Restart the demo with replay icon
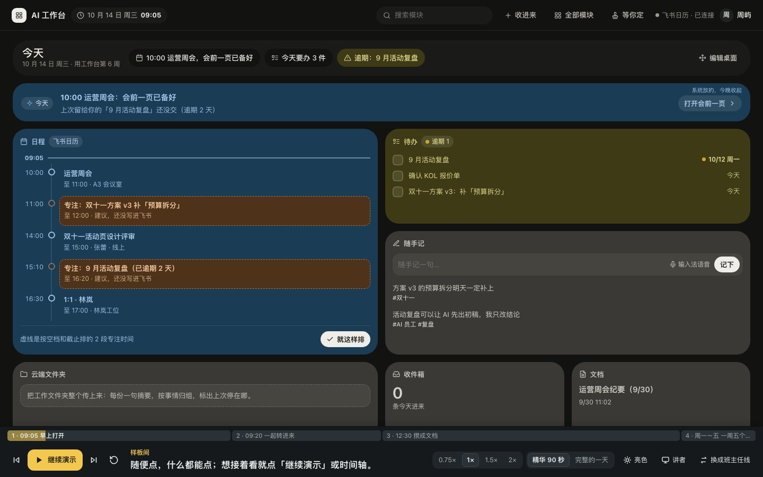This screenshot has width=763, height=477. pos(114,460)
